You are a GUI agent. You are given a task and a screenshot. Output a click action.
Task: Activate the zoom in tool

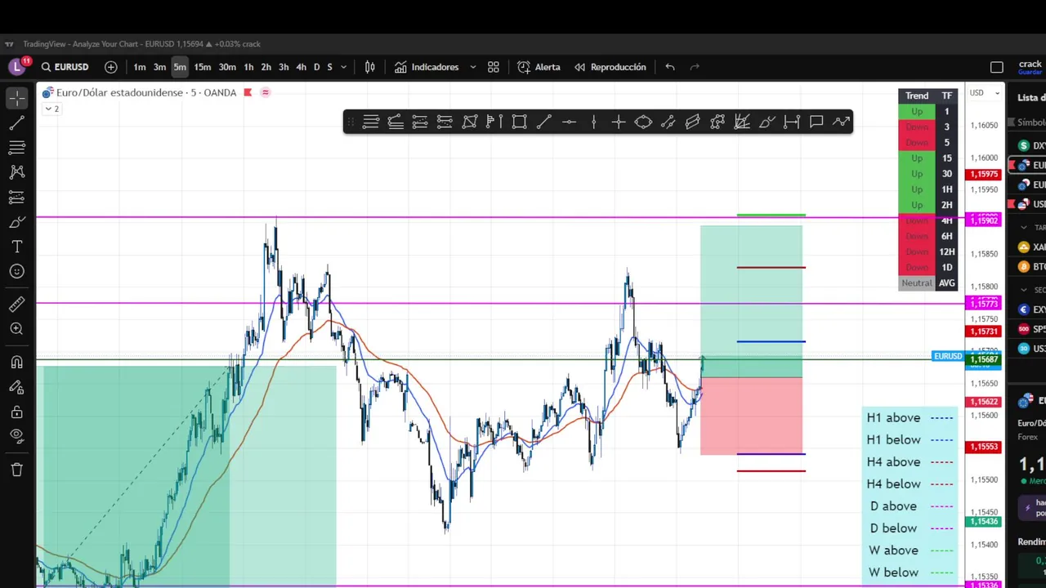[x=17, y=329]
